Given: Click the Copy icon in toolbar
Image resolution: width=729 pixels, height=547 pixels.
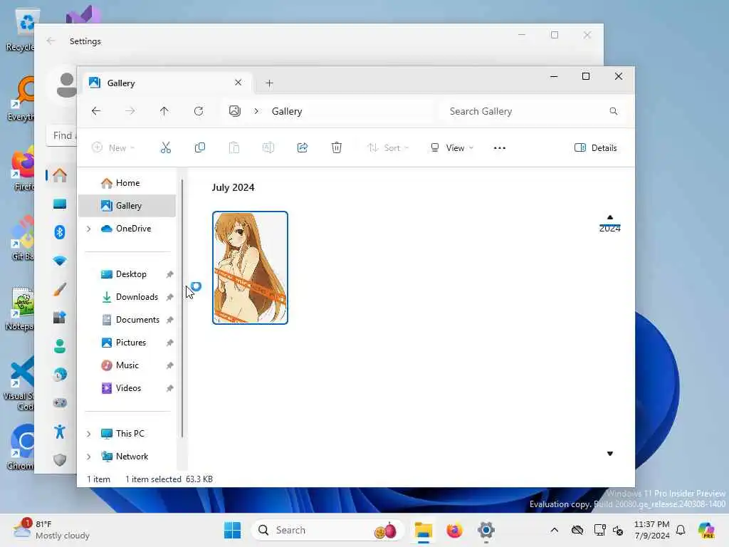Looking at the screenshot, I should coord(200,148).
